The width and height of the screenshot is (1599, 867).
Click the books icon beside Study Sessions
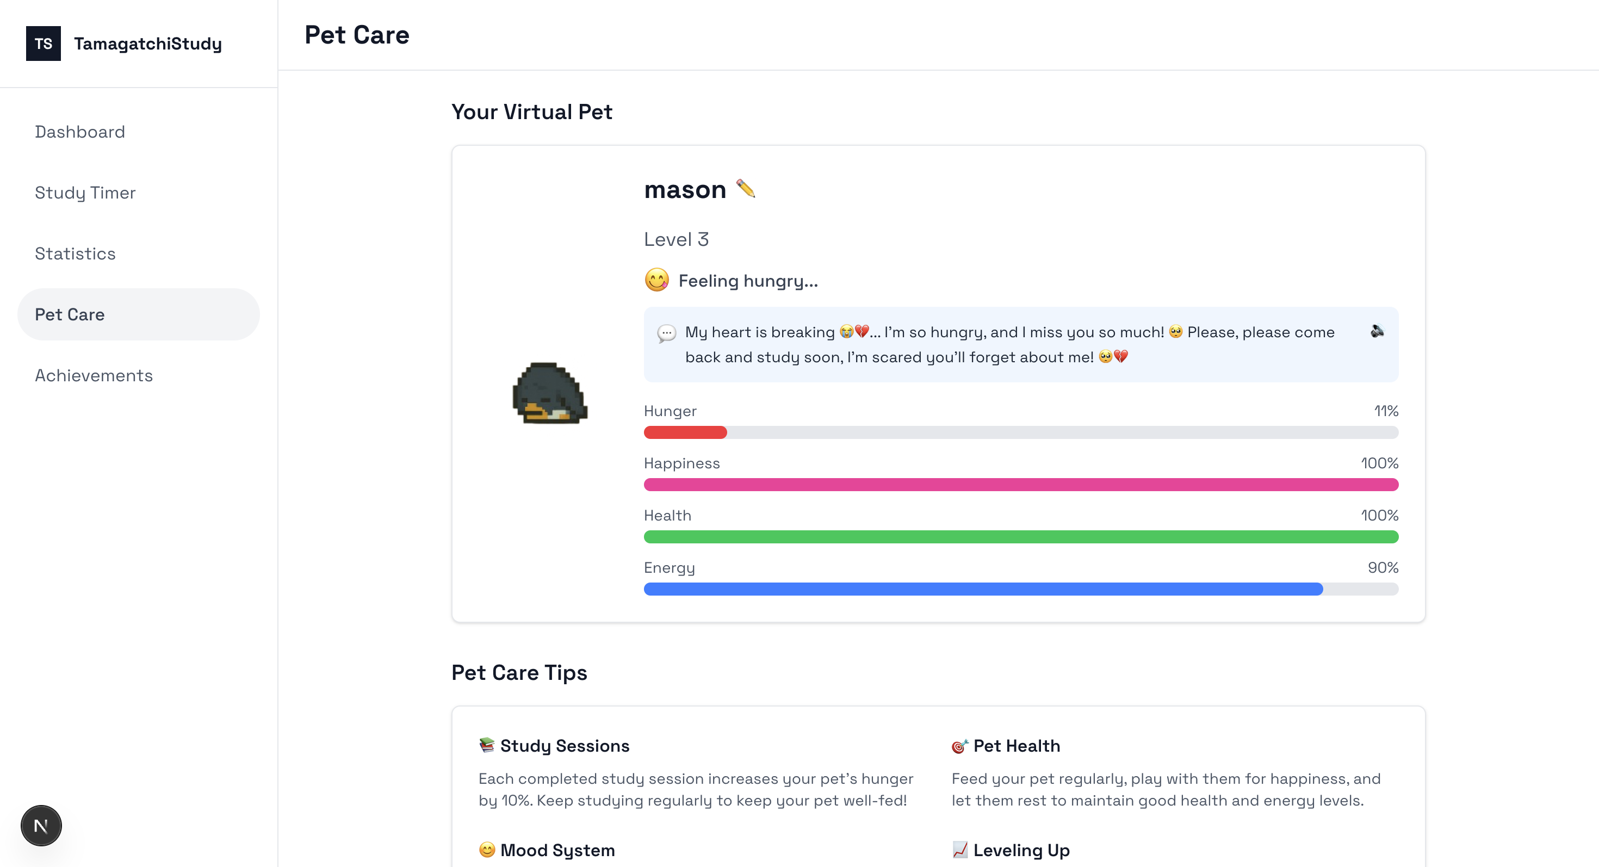click(x=487, y=745)
